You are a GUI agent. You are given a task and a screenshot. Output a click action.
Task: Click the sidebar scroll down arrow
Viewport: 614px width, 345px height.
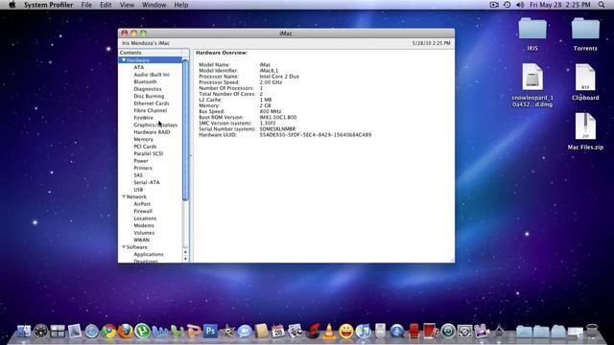click(185, 259)
